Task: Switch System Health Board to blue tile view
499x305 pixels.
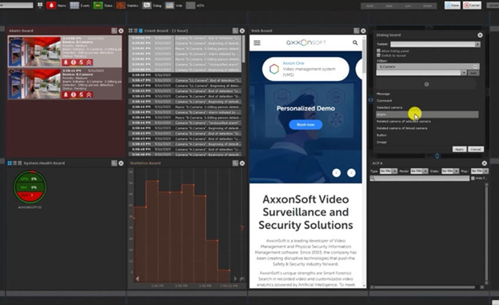Action: (10, 163)
